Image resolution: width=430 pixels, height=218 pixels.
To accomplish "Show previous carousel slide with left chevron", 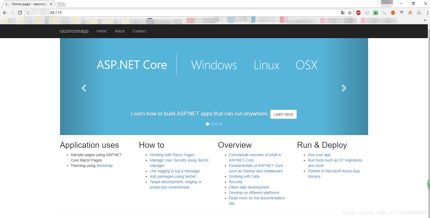I will coord(84,88).
